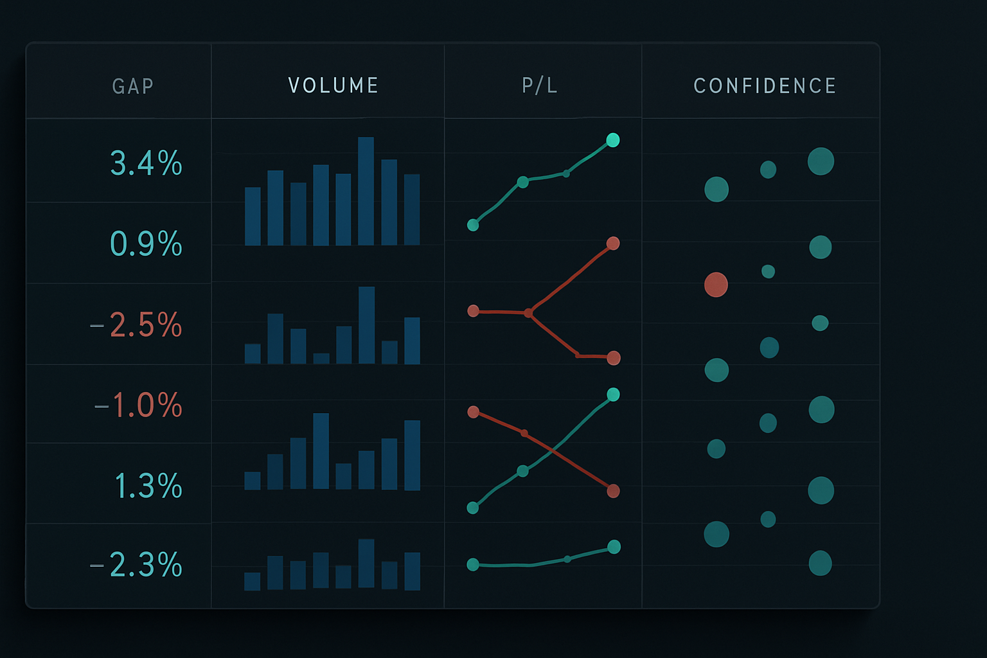Select the final green dot in the -2.3% P/L sparkline

point(614,547)
